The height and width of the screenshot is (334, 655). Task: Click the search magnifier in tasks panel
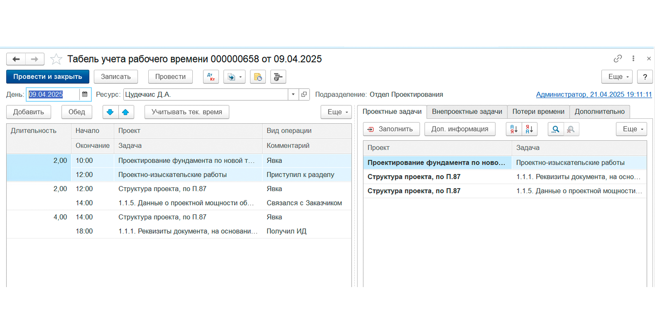tap(556, 129)
